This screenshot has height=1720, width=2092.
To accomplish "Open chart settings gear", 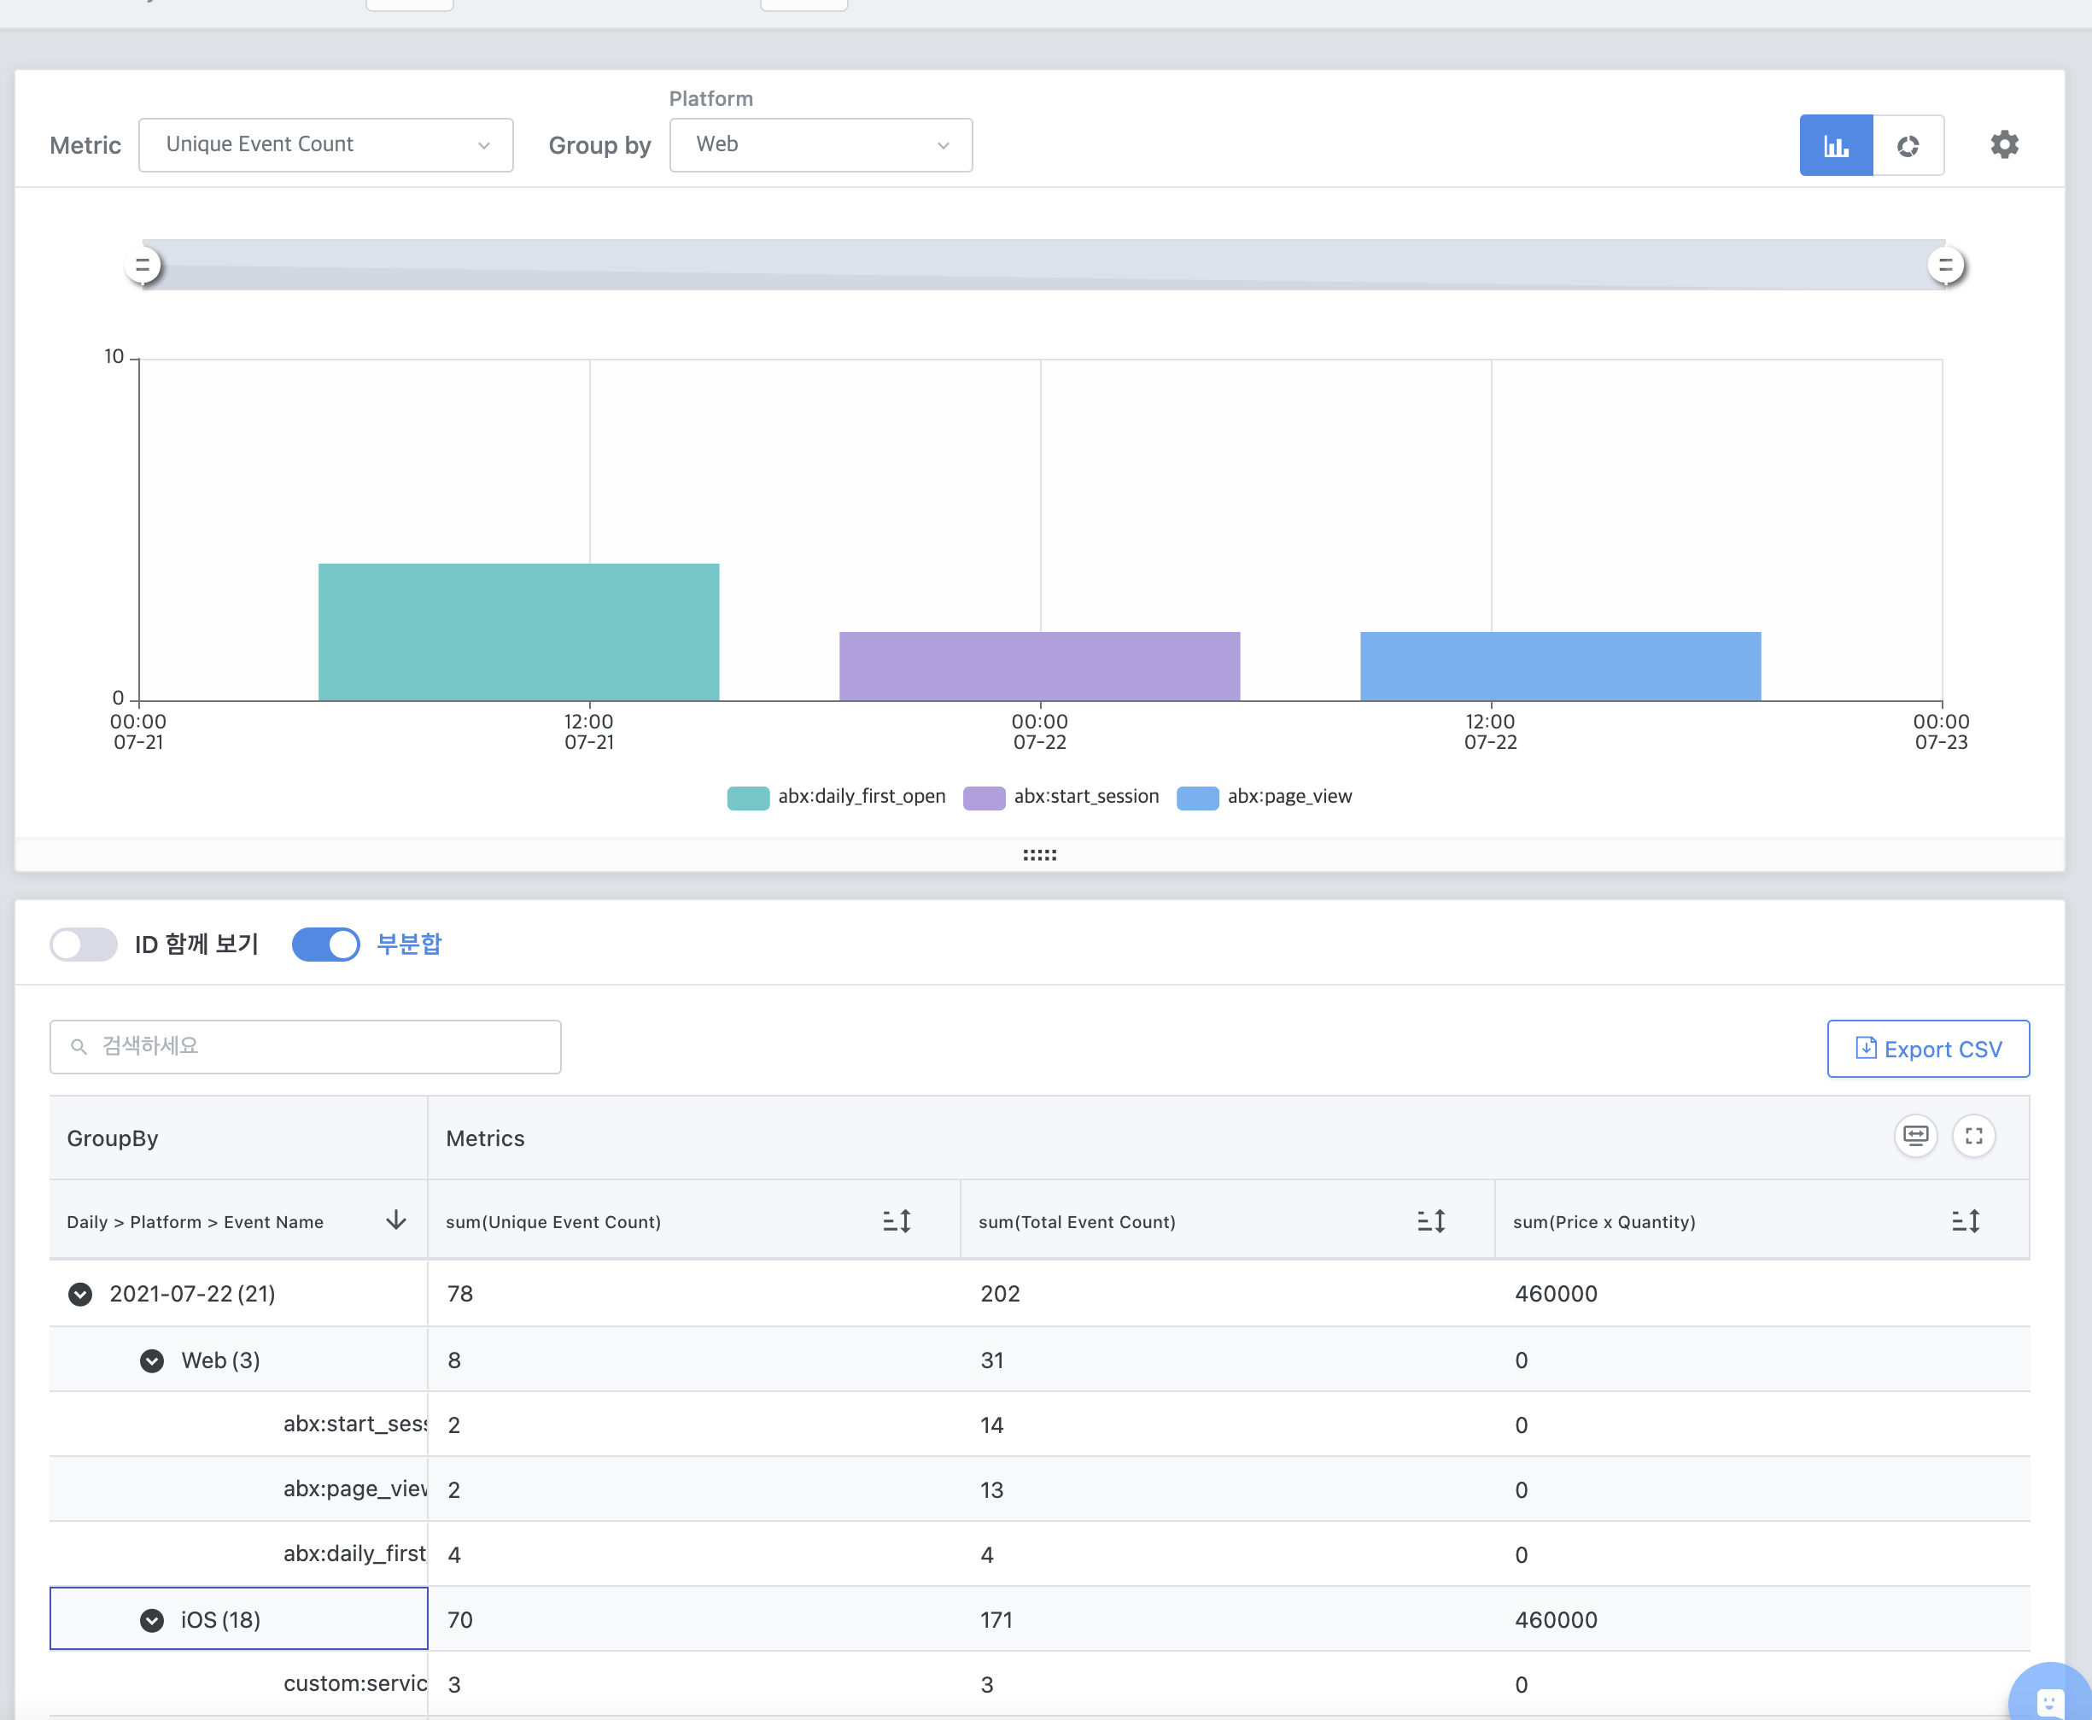I will point(2004,144).
